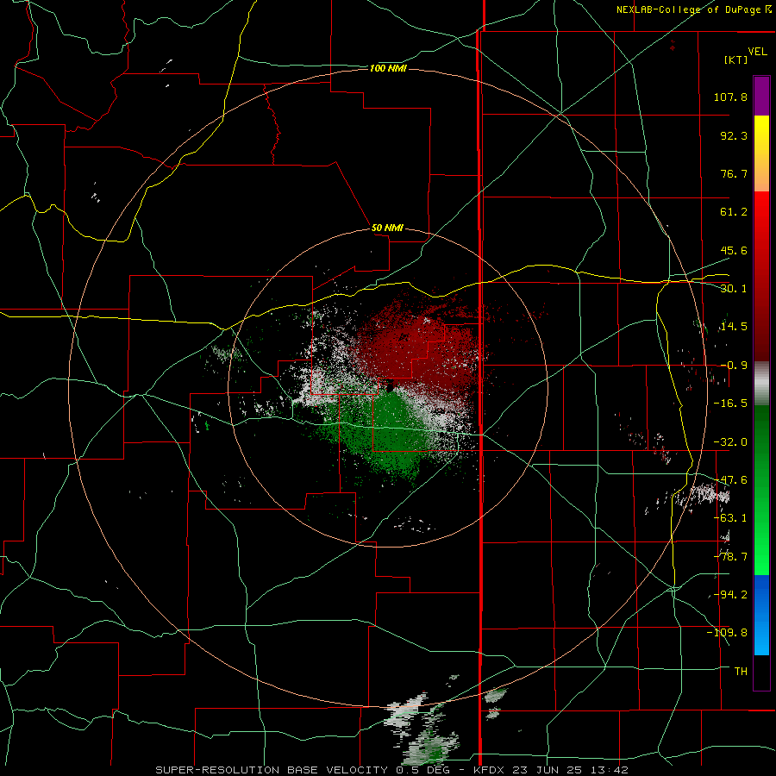The image size is (776, 776).
Task: Click the Super-Resolution Base Velocity caption text
Action: pyautogui.click(x=392, y=770)
